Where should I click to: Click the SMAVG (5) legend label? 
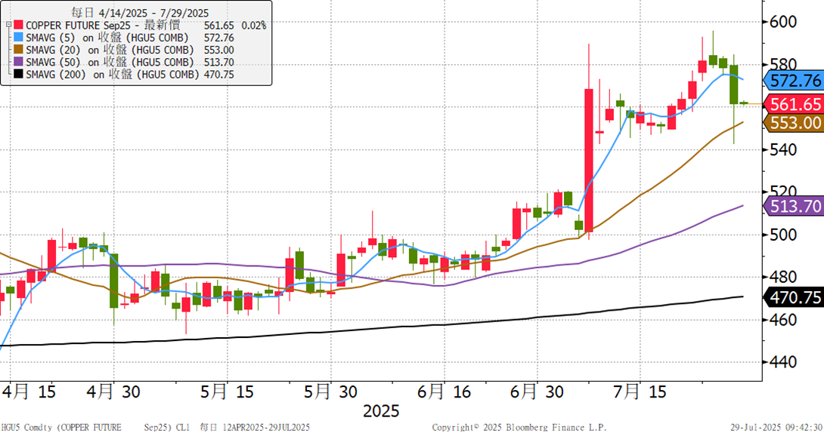coord(107,38)
